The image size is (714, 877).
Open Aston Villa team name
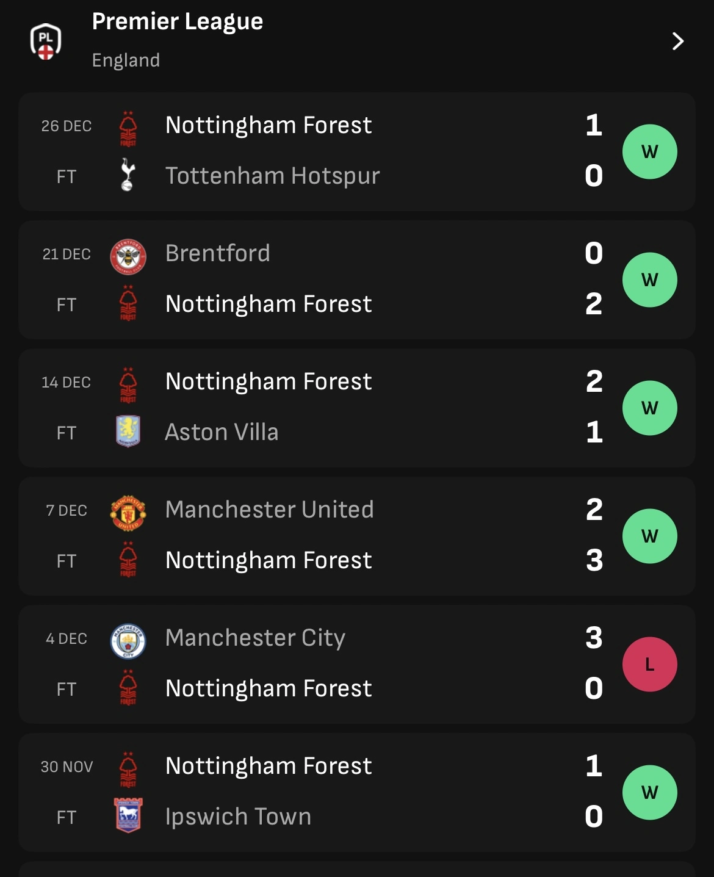click(x=222, y=432)
